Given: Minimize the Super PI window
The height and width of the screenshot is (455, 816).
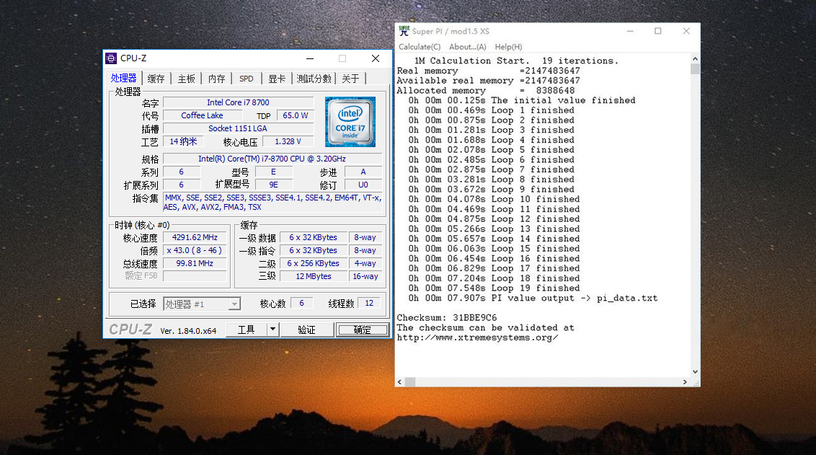Looking at the screenshot, I should click(630, 31).
